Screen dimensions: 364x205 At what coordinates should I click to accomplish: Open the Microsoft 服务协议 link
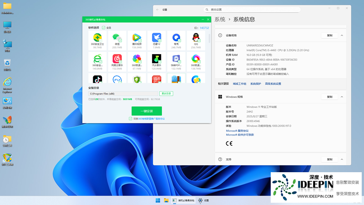tap(237, 131)
